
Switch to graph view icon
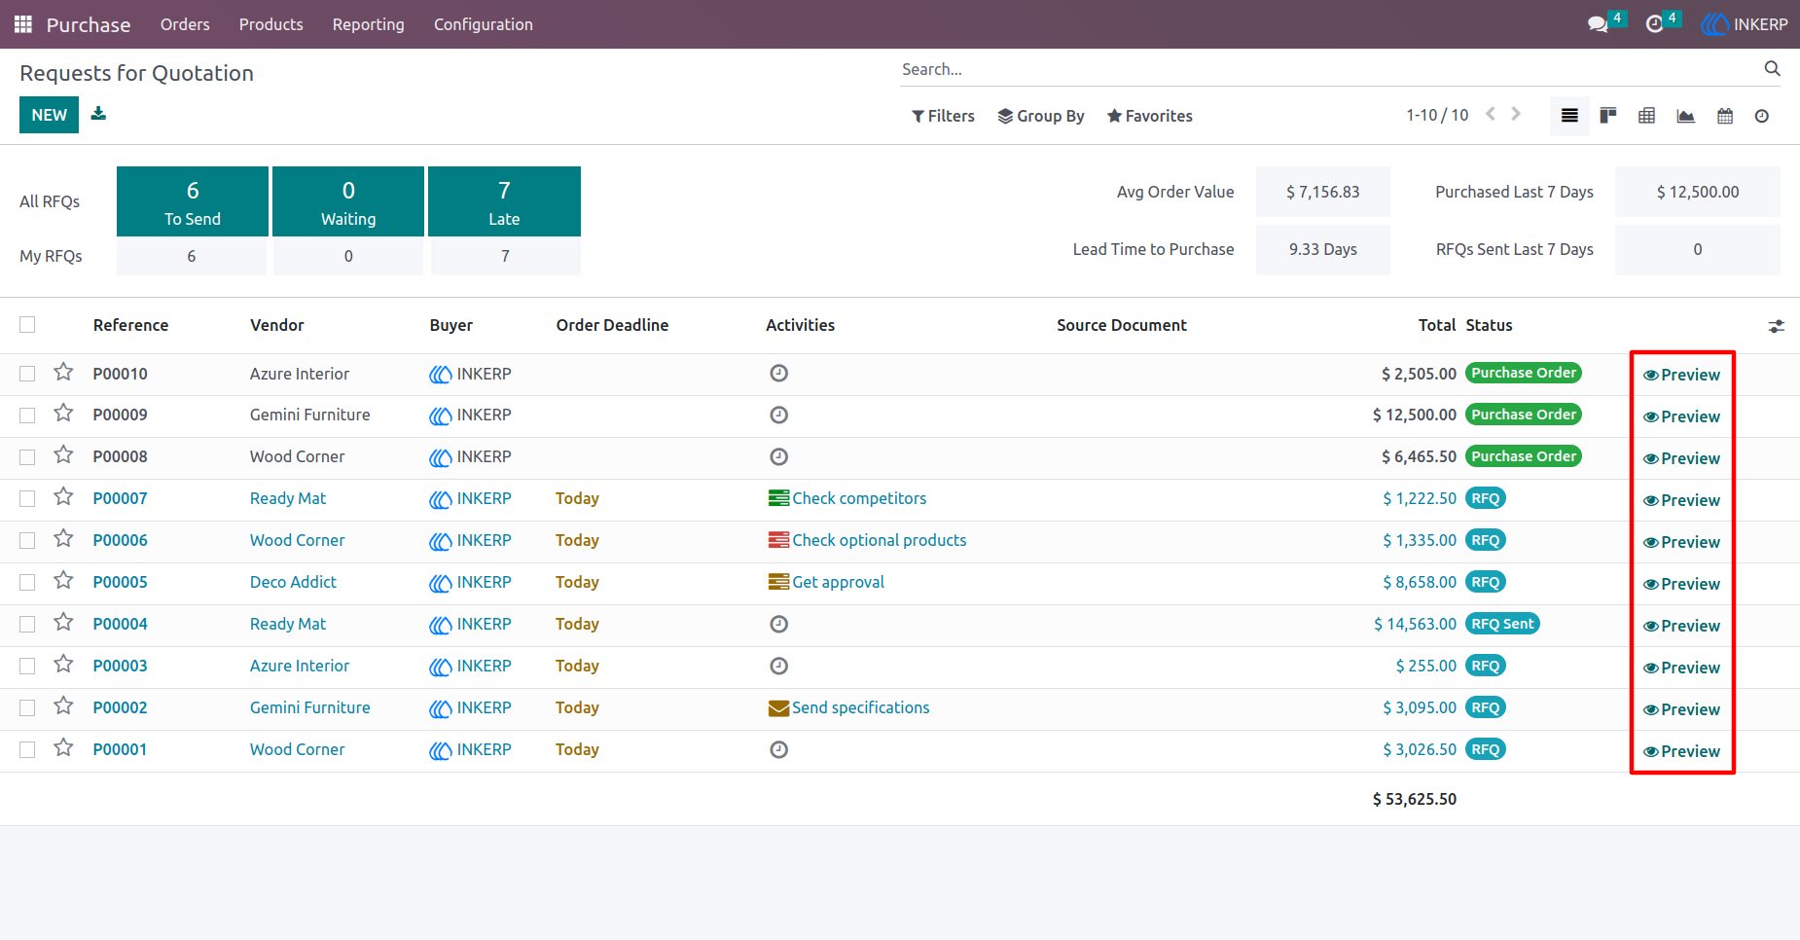1686,116
